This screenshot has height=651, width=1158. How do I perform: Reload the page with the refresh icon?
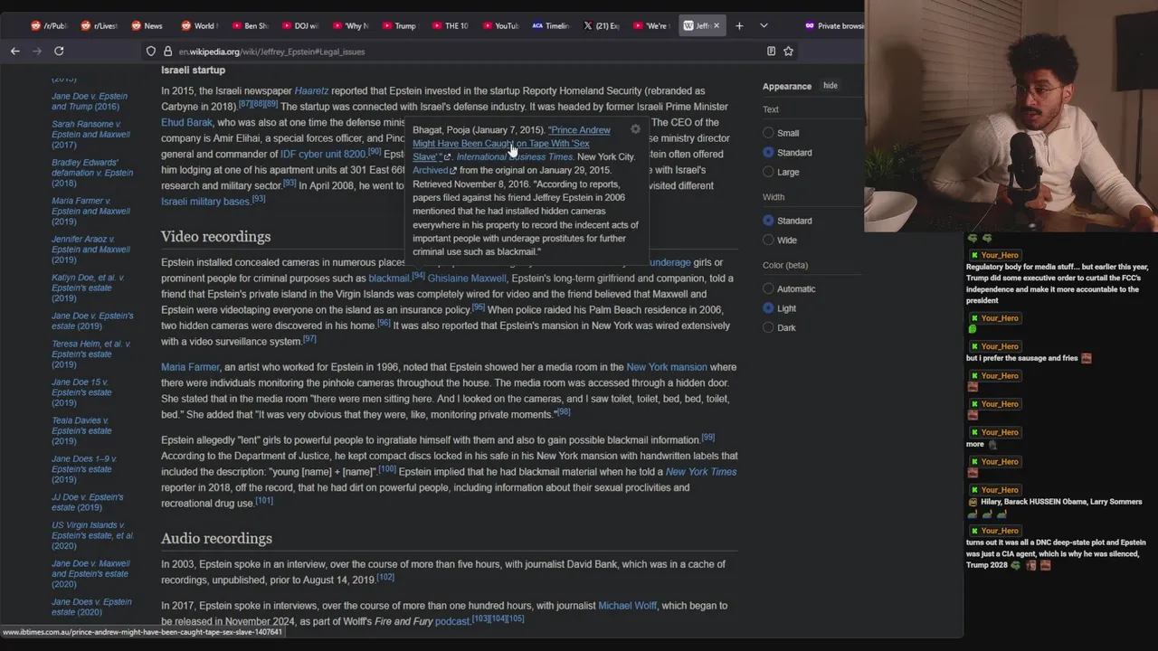[59, 52]
